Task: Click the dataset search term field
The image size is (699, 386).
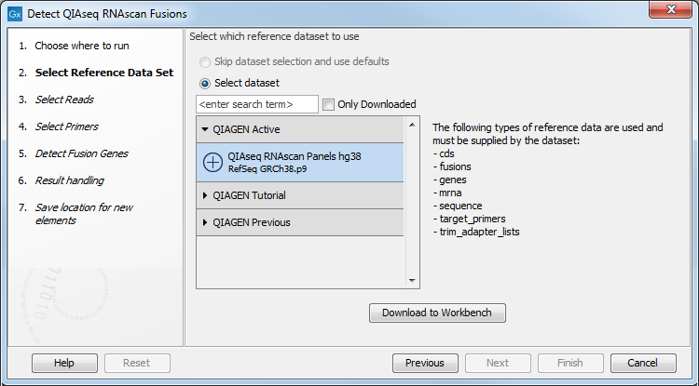Action: click(x=257, y=104)
